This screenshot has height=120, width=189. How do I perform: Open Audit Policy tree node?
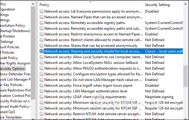9,57
